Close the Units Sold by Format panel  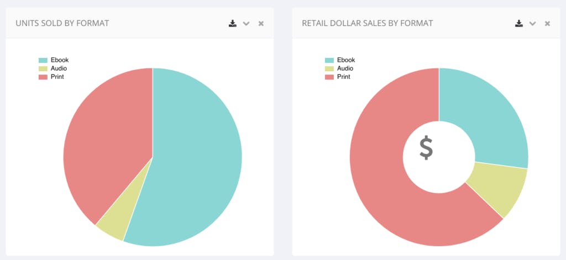click(261, 24)
